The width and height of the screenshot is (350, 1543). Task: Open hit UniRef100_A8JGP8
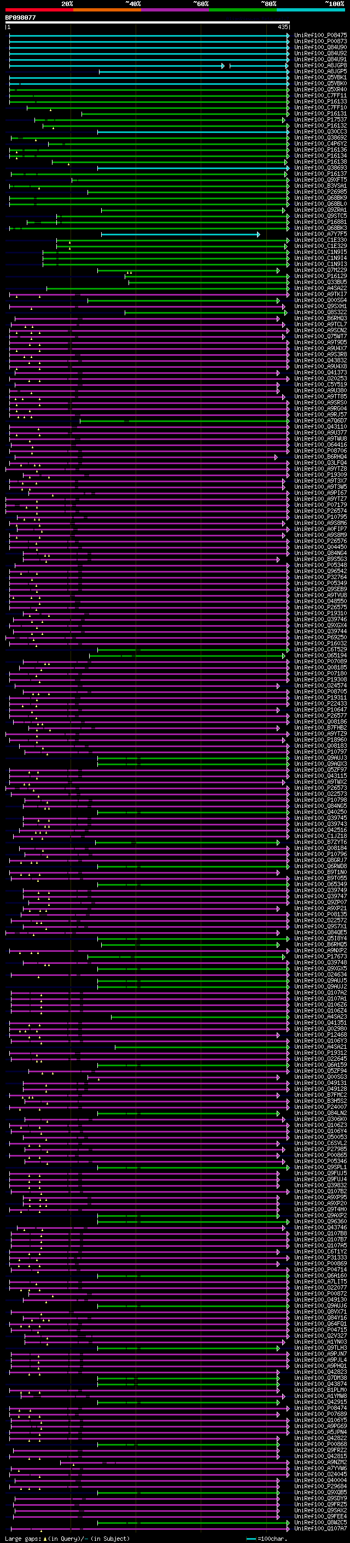(x=320, y=65)
